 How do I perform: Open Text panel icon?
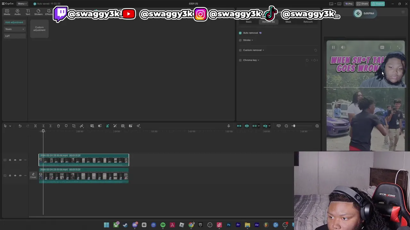[28, 12]
